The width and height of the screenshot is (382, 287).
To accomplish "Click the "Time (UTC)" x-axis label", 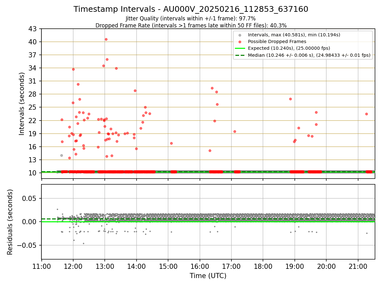I will click(x=208, y=276).
